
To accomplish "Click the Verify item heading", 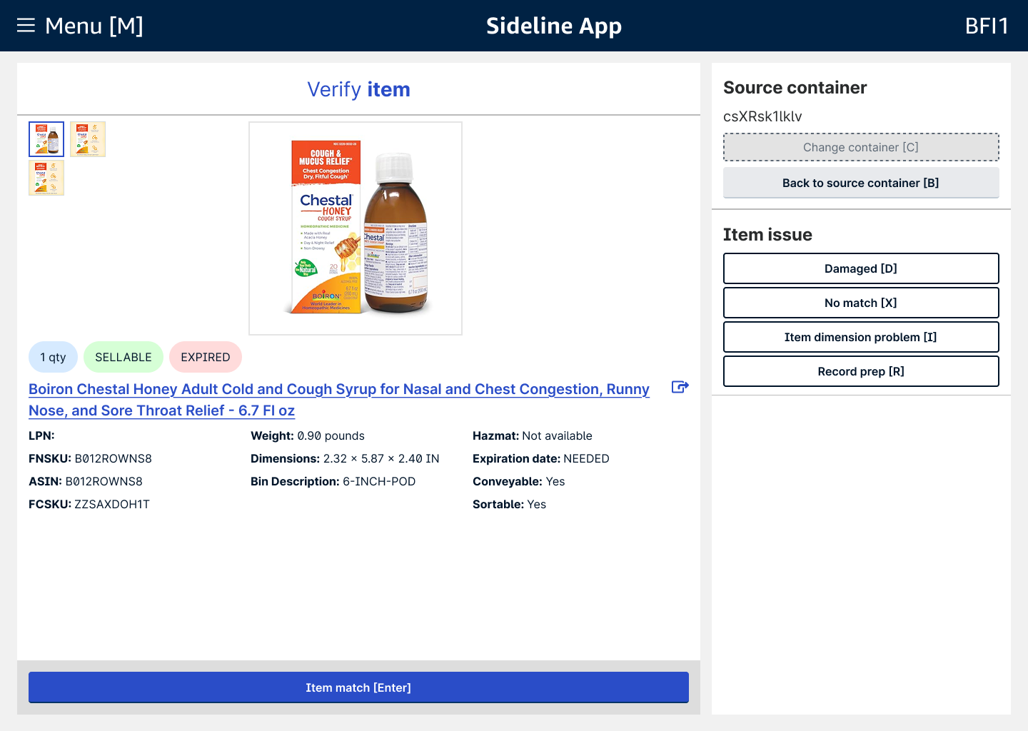I will click(x=358, y=89).
